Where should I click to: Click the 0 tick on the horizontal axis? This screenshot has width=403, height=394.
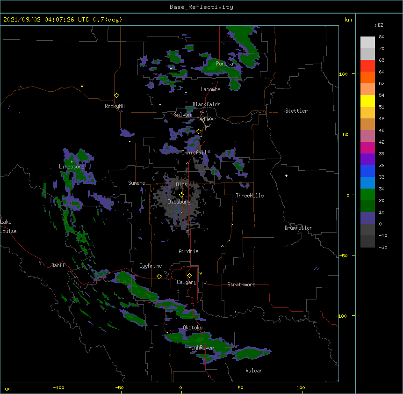coord(180,387)
